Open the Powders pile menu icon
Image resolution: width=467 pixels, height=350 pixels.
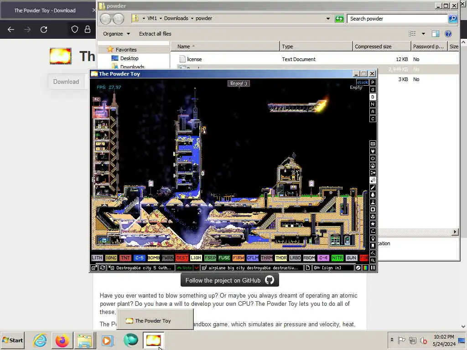pyautogui.click(x=373, y=202)
